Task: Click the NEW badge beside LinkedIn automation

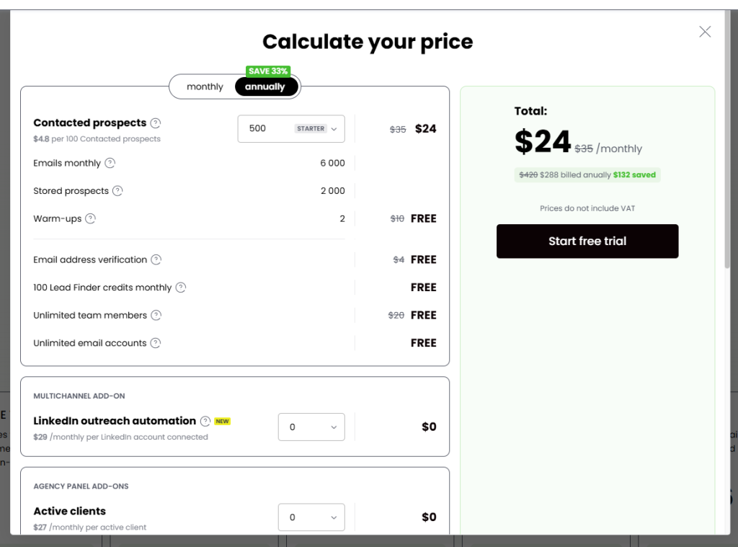Action: tap(222, 421)
